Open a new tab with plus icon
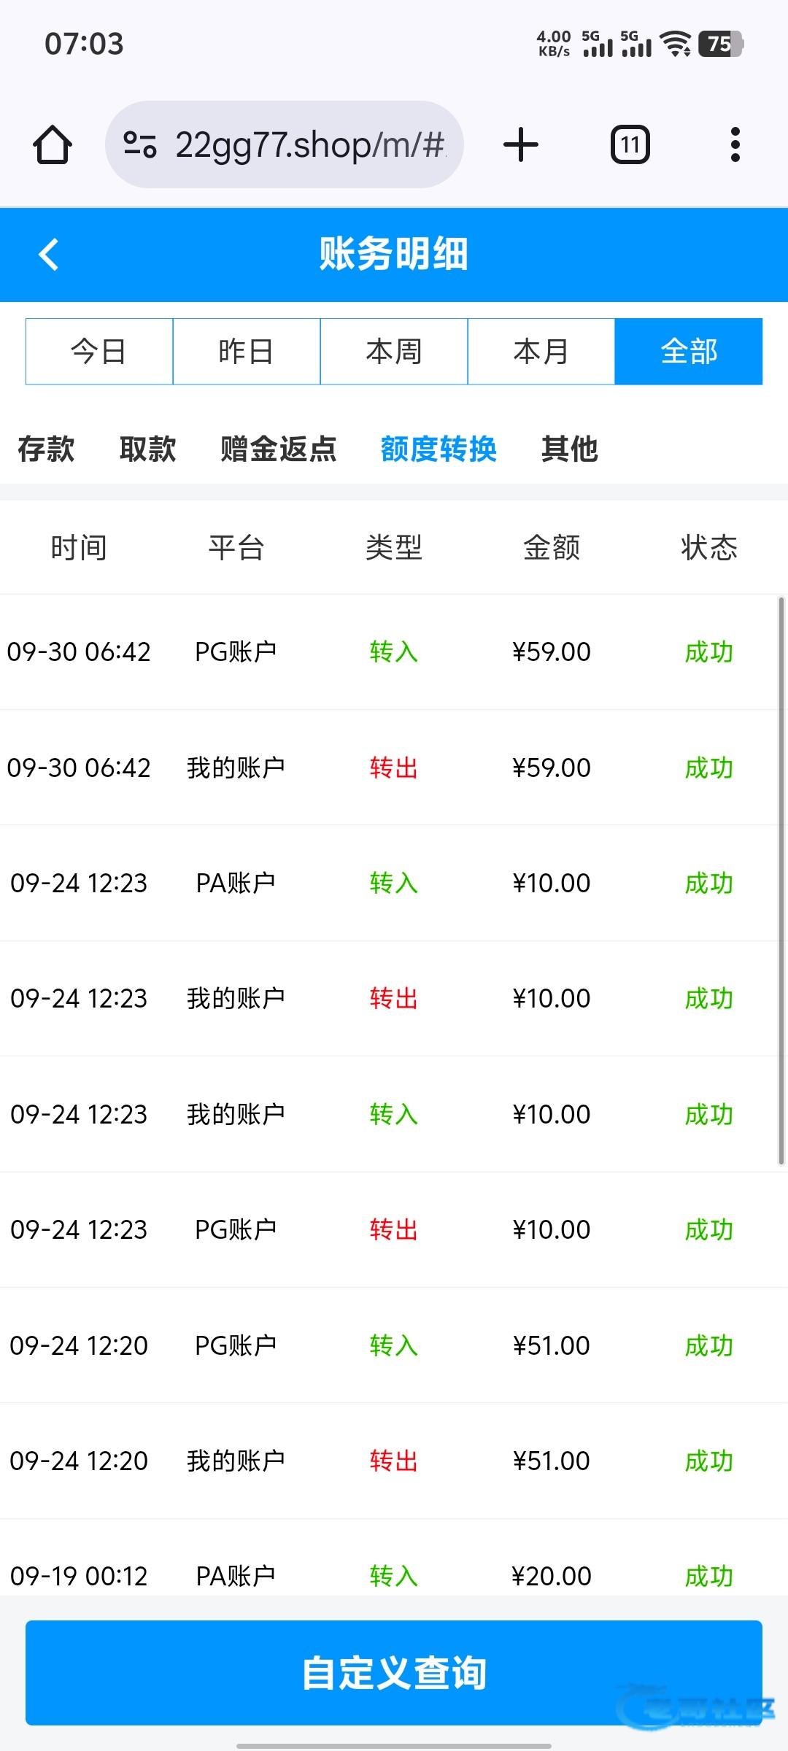Image resolution: width=788 pixels, height=1751 pixels. (x=521, y=144)
